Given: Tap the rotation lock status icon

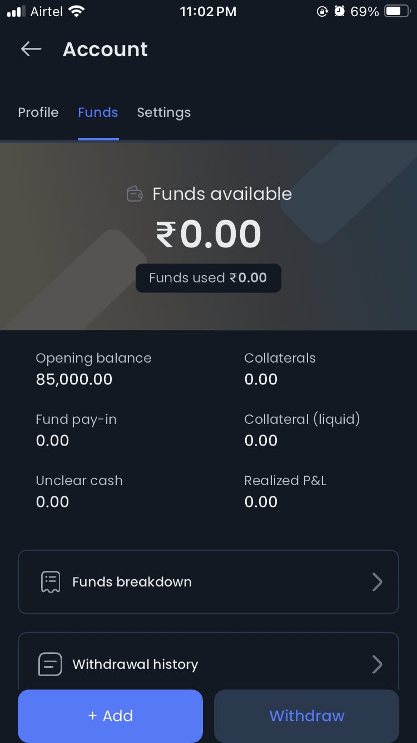Looking at the screenshot, I should [322, 11].
